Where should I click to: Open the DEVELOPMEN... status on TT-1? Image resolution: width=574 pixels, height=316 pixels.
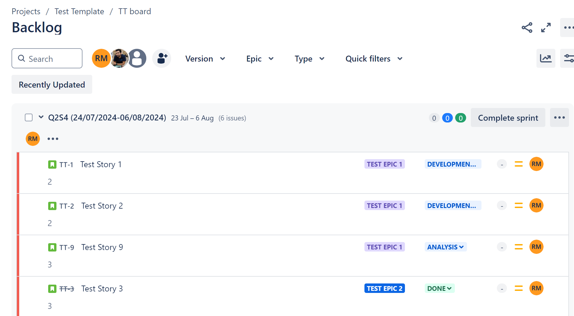(453, 164)
